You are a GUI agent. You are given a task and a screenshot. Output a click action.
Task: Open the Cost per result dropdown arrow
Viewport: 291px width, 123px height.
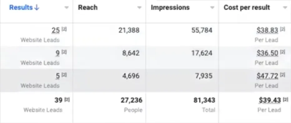pos(285,8)
